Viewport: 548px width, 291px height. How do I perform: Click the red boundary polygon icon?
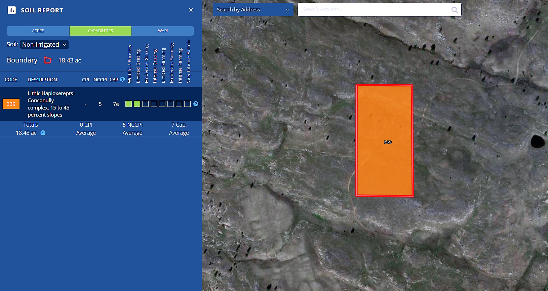point(48,60)
